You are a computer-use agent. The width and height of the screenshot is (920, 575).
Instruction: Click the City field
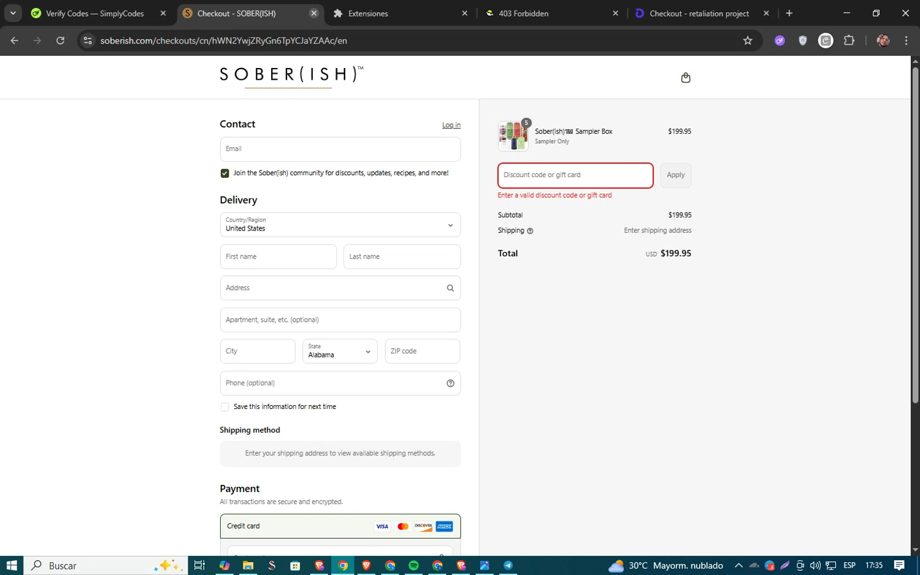(x=258, y=351)
